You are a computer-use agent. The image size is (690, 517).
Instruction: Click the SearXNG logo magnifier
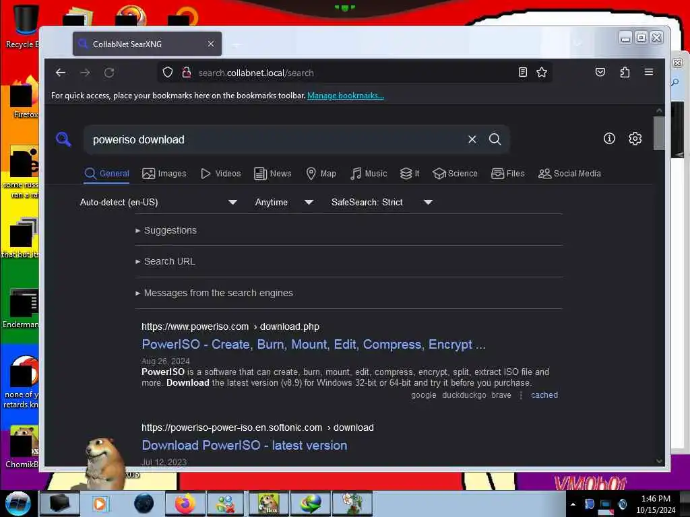pyautogui.click(x=64, y=139)
